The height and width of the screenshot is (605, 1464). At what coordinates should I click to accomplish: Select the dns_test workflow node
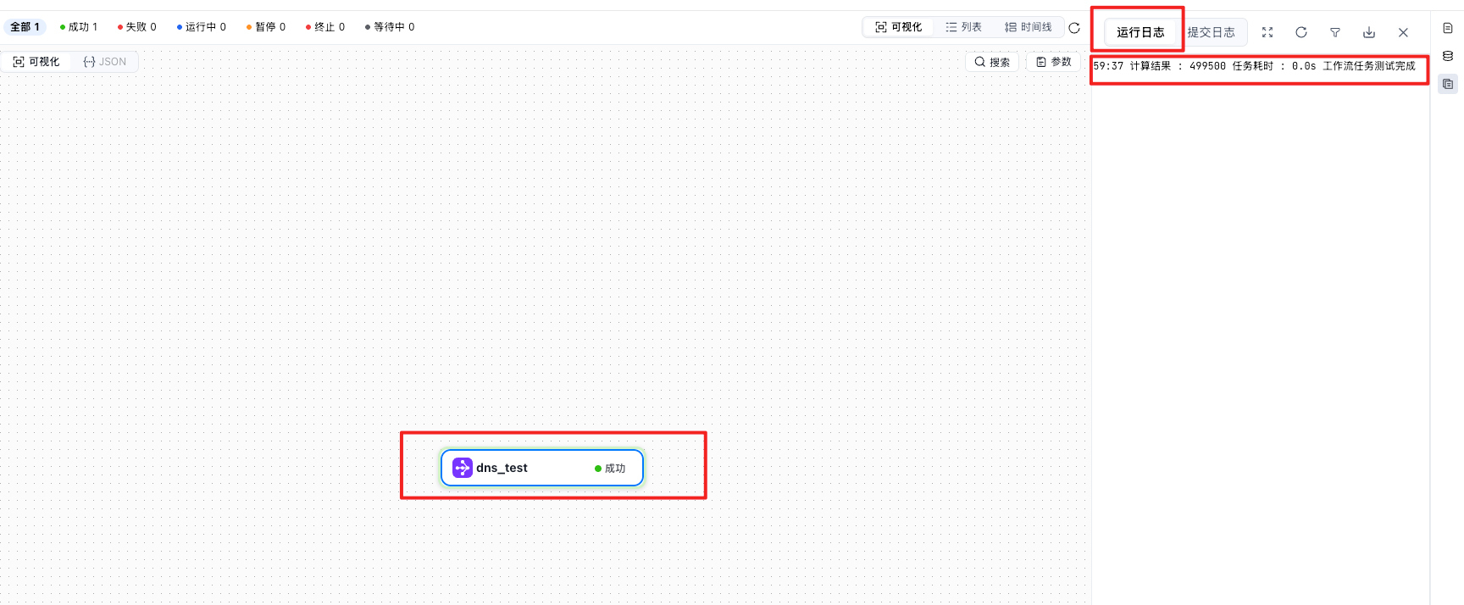point(542,468)
